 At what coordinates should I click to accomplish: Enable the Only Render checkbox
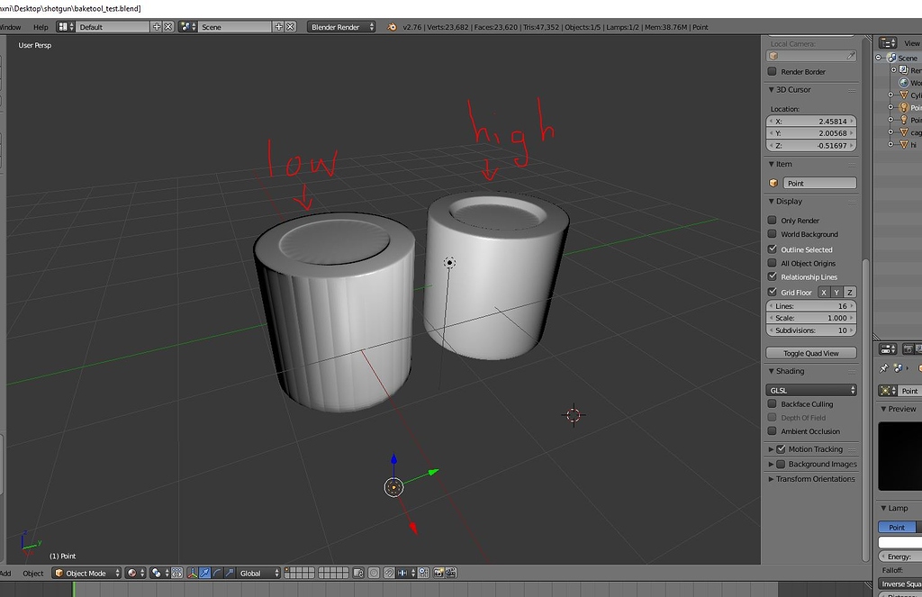click(772, 220)
